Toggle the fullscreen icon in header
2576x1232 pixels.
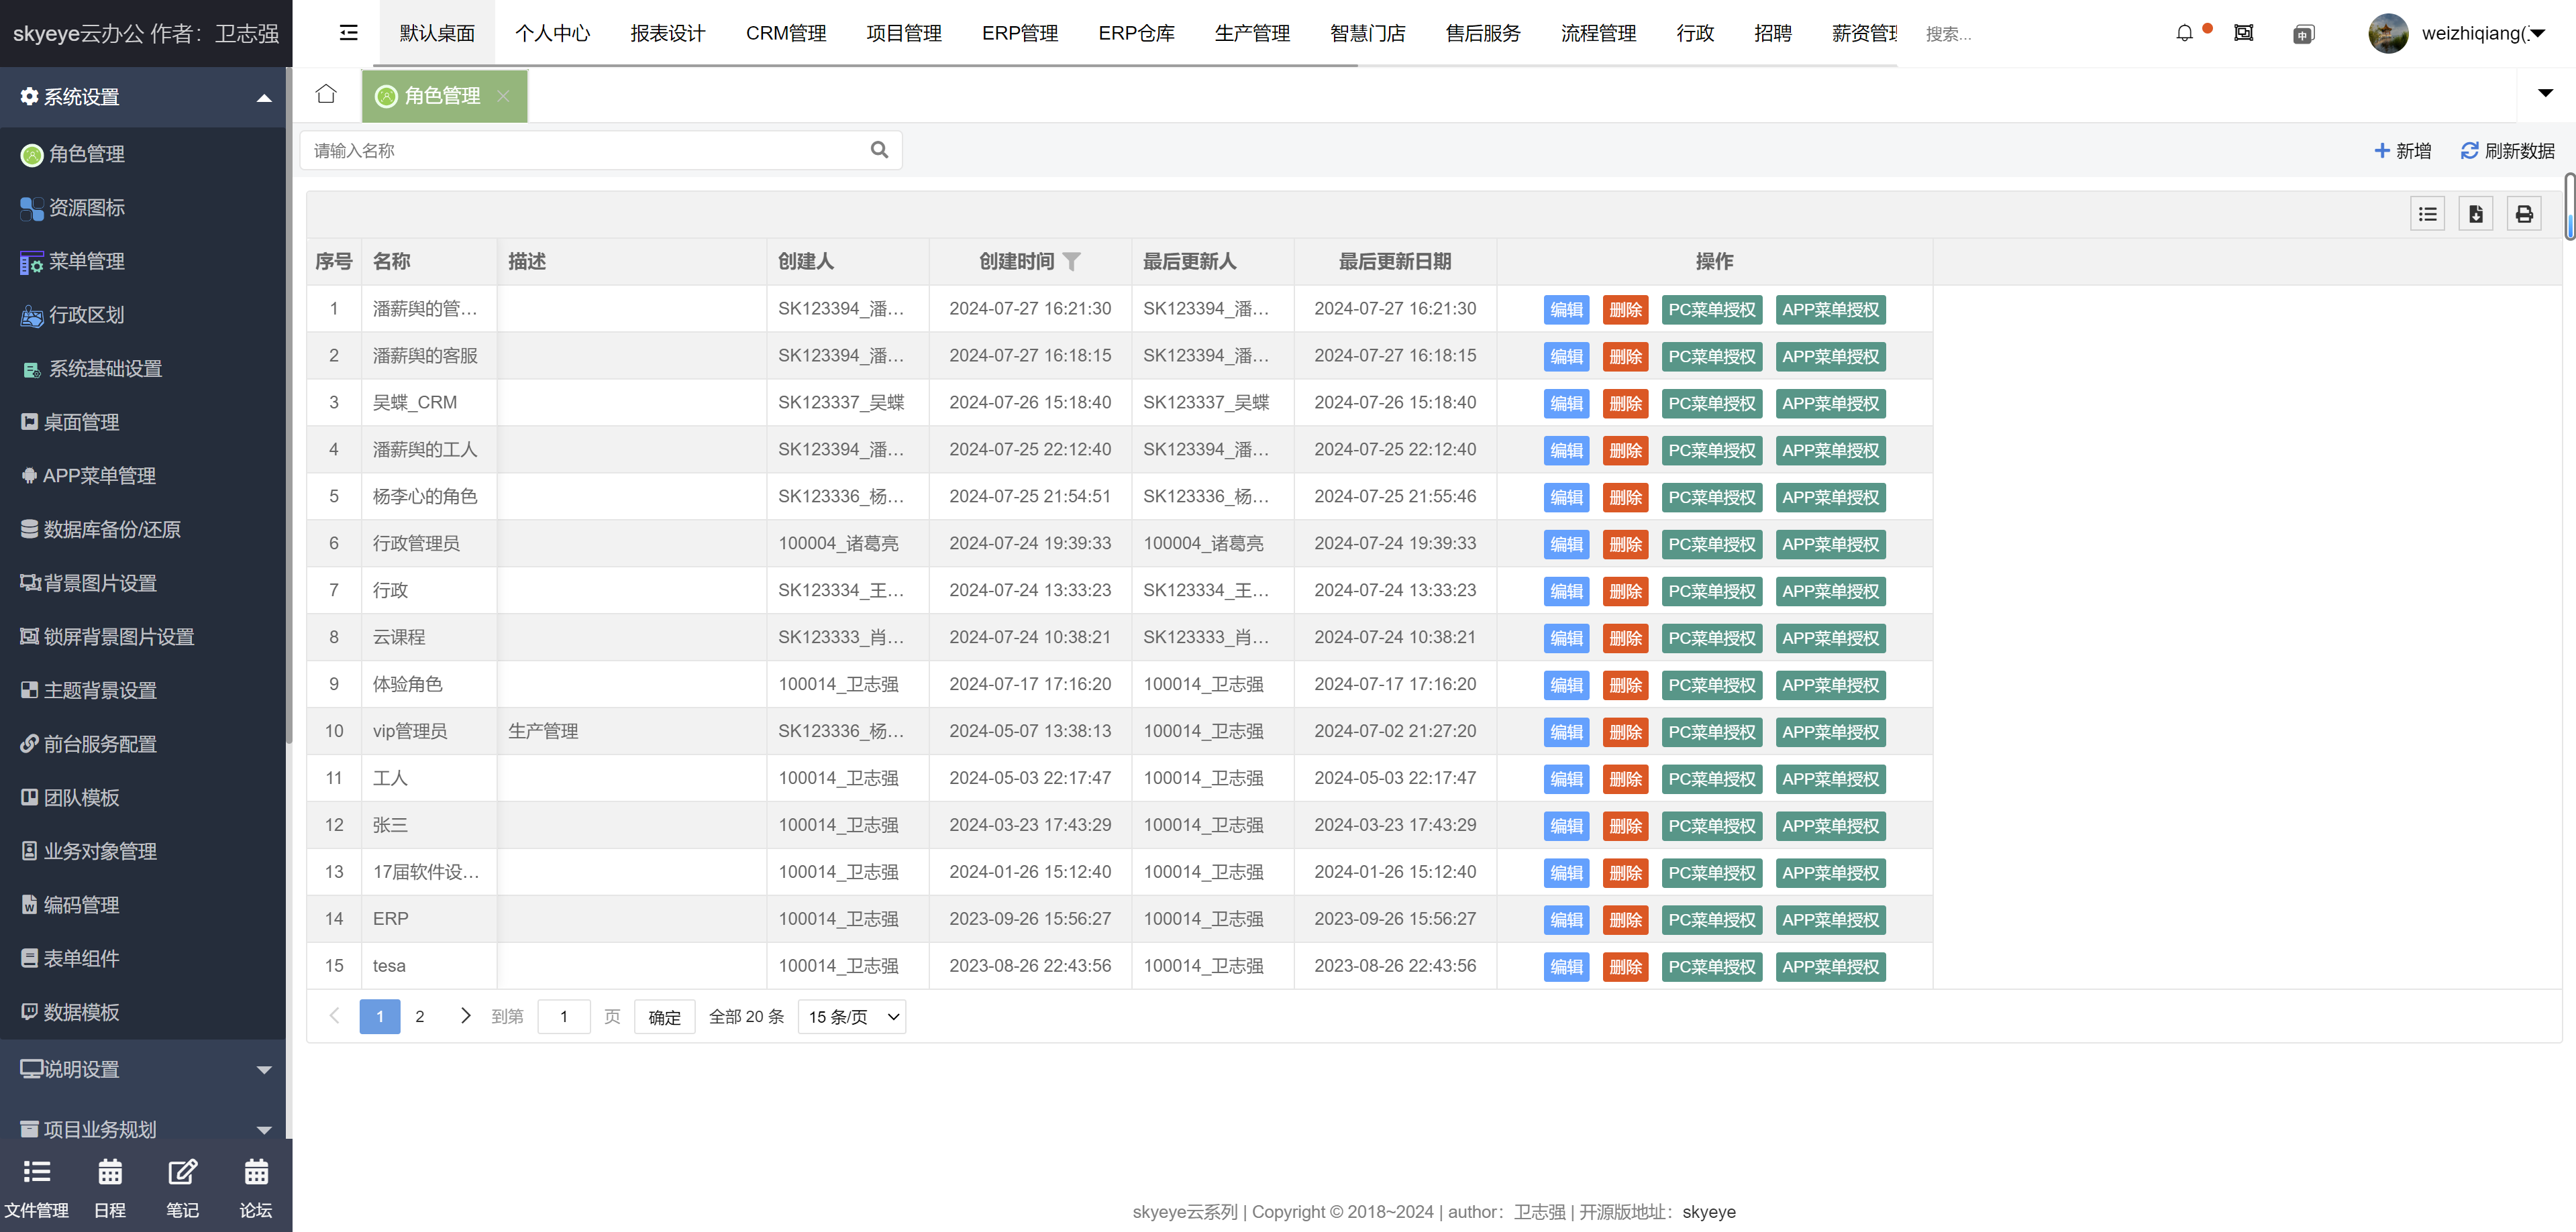[2243, 33]
